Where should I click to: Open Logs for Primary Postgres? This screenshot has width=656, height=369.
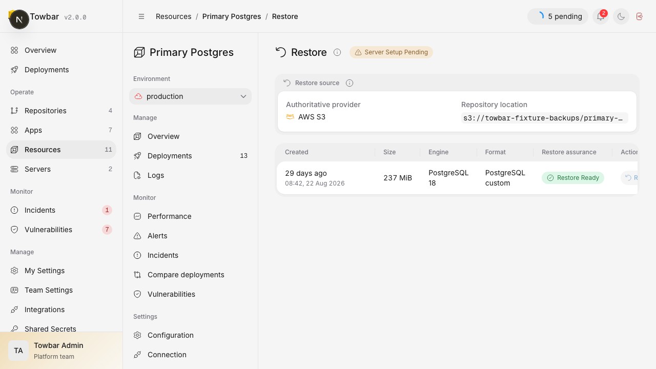coord(190,175)
